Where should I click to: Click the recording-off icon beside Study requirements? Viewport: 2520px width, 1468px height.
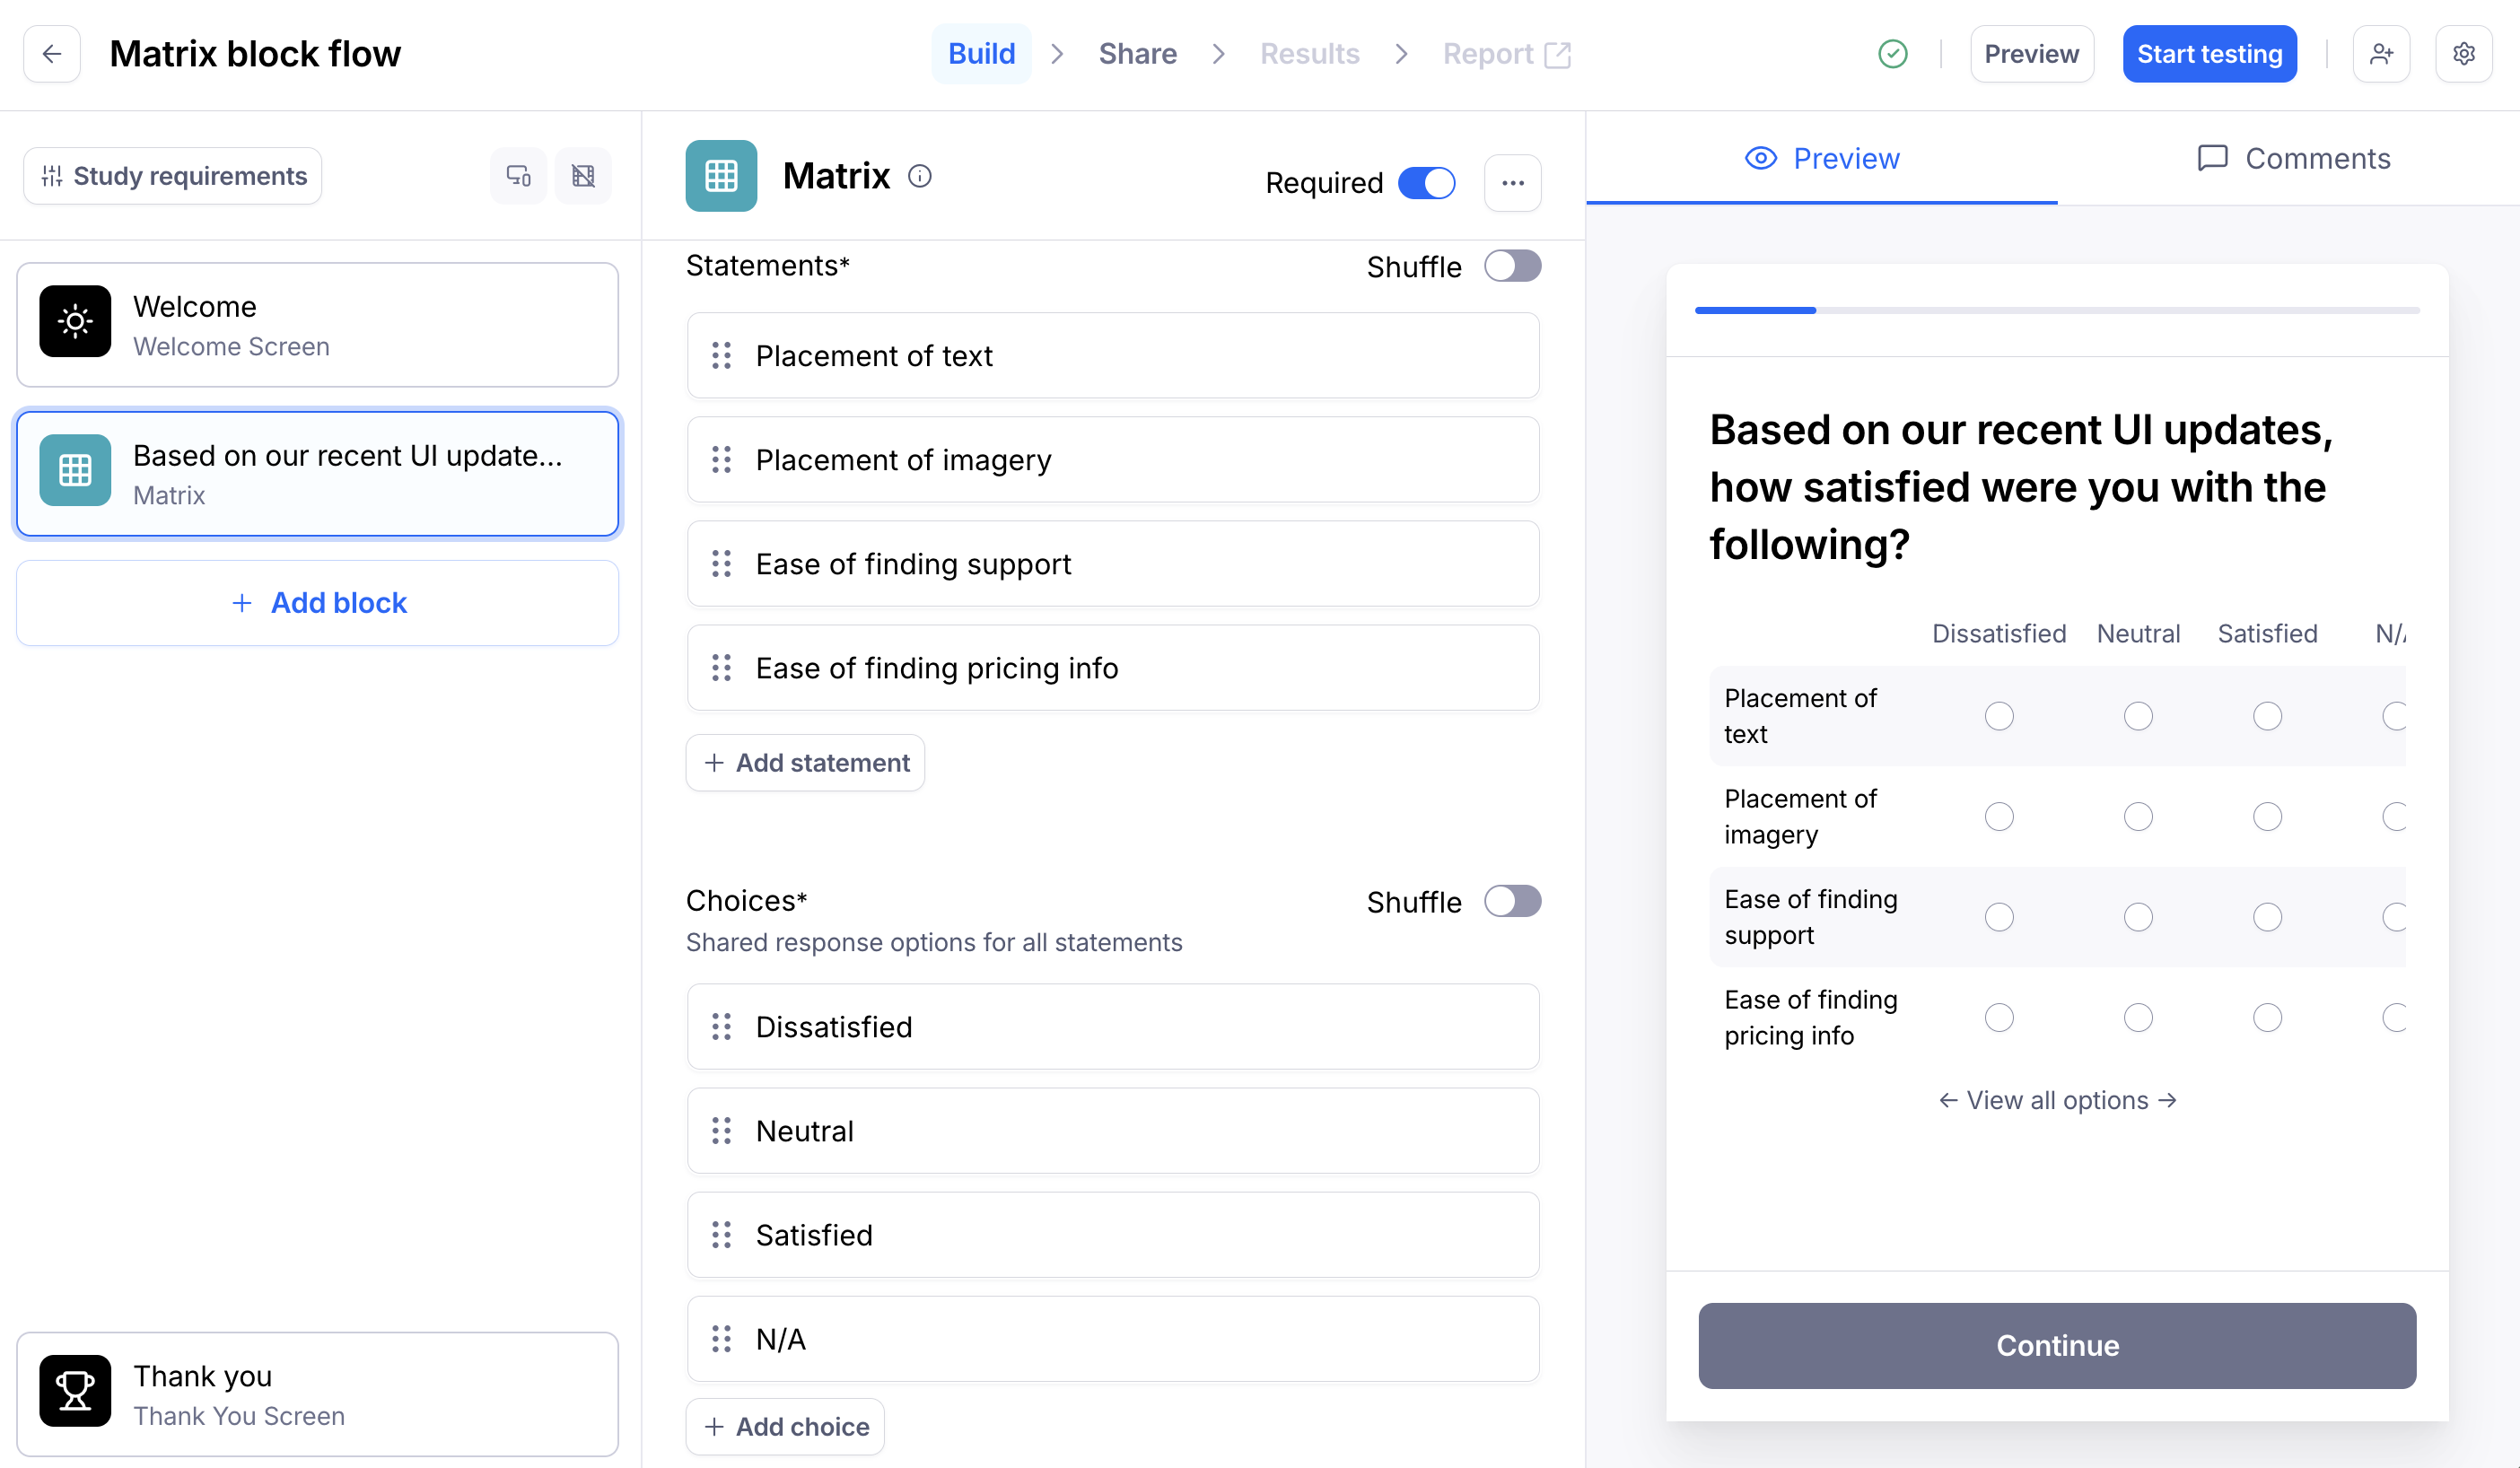pos(583,177)
